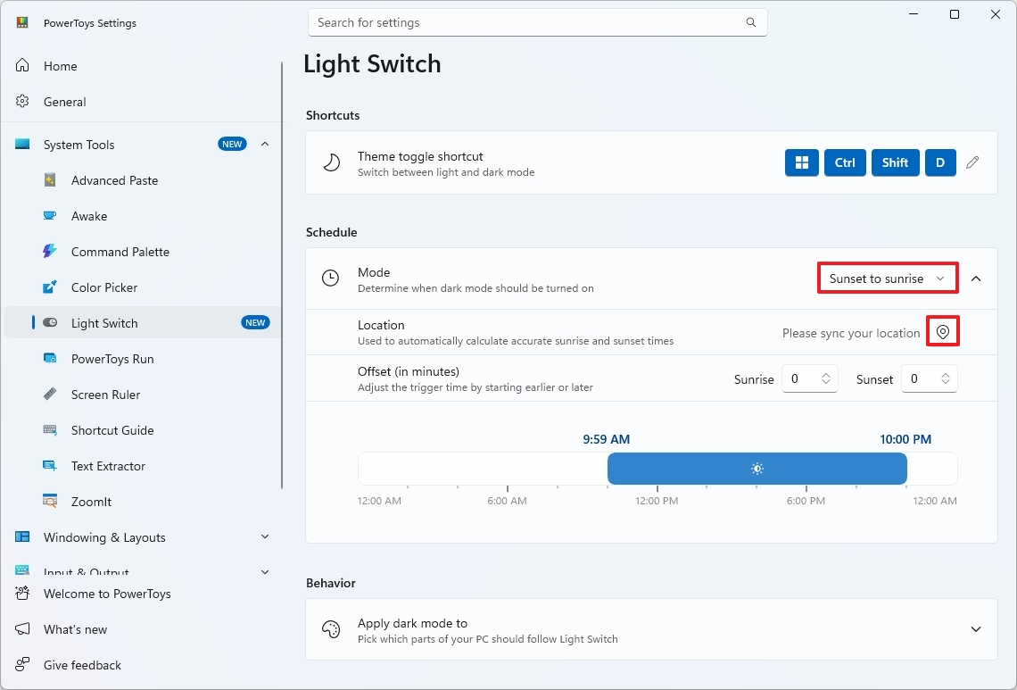Open Advanced Paste from sidebar

tap(114, 180)
